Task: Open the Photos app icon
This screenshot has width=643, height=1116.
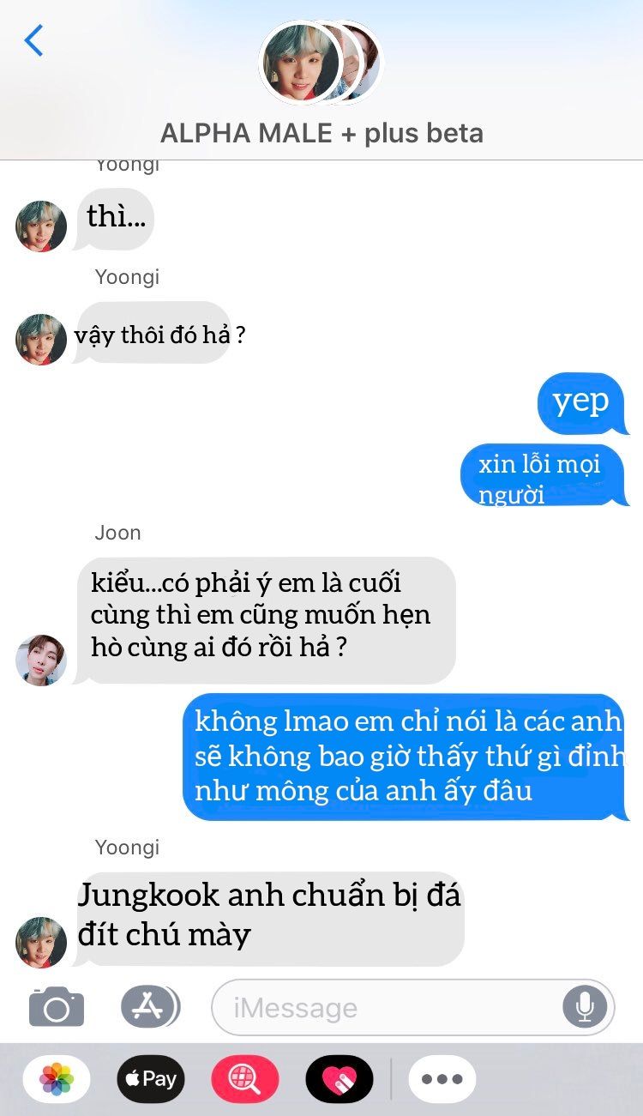Action: [x=57, y=1078]
